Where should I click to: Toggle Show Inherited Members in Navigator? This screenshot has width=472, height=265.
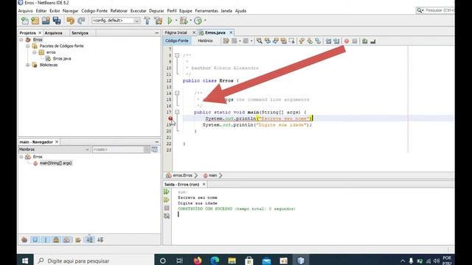pyautogui.click(x=24, y=239)
